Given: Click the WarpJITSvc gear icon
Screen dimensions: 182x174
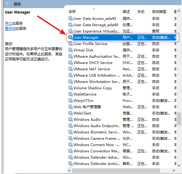Looking at the screenshot, I should (x=70, y=101).
